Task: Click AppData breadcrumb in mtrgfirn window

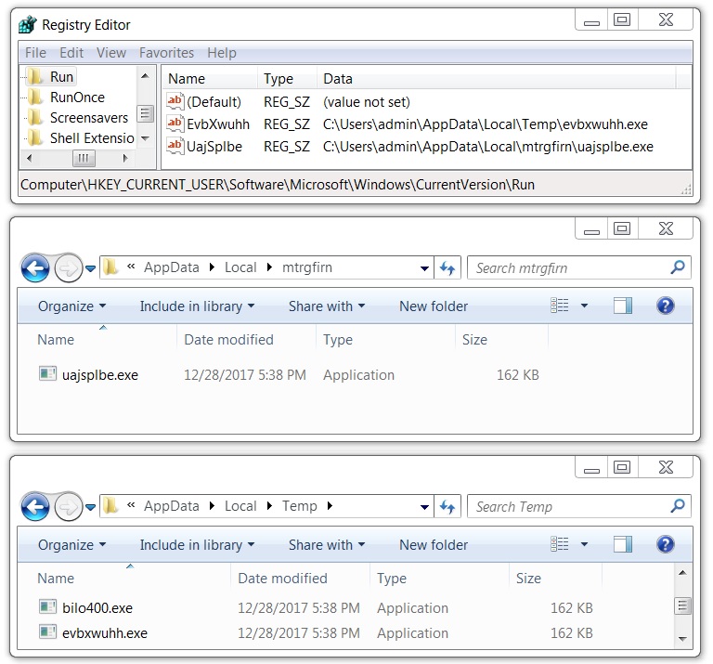Action: point(172,267)
